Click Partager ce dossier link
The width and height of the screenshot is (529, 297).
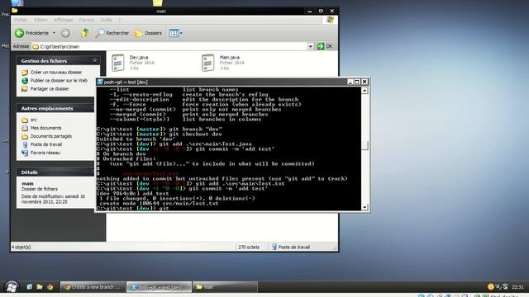click(50, 89)
